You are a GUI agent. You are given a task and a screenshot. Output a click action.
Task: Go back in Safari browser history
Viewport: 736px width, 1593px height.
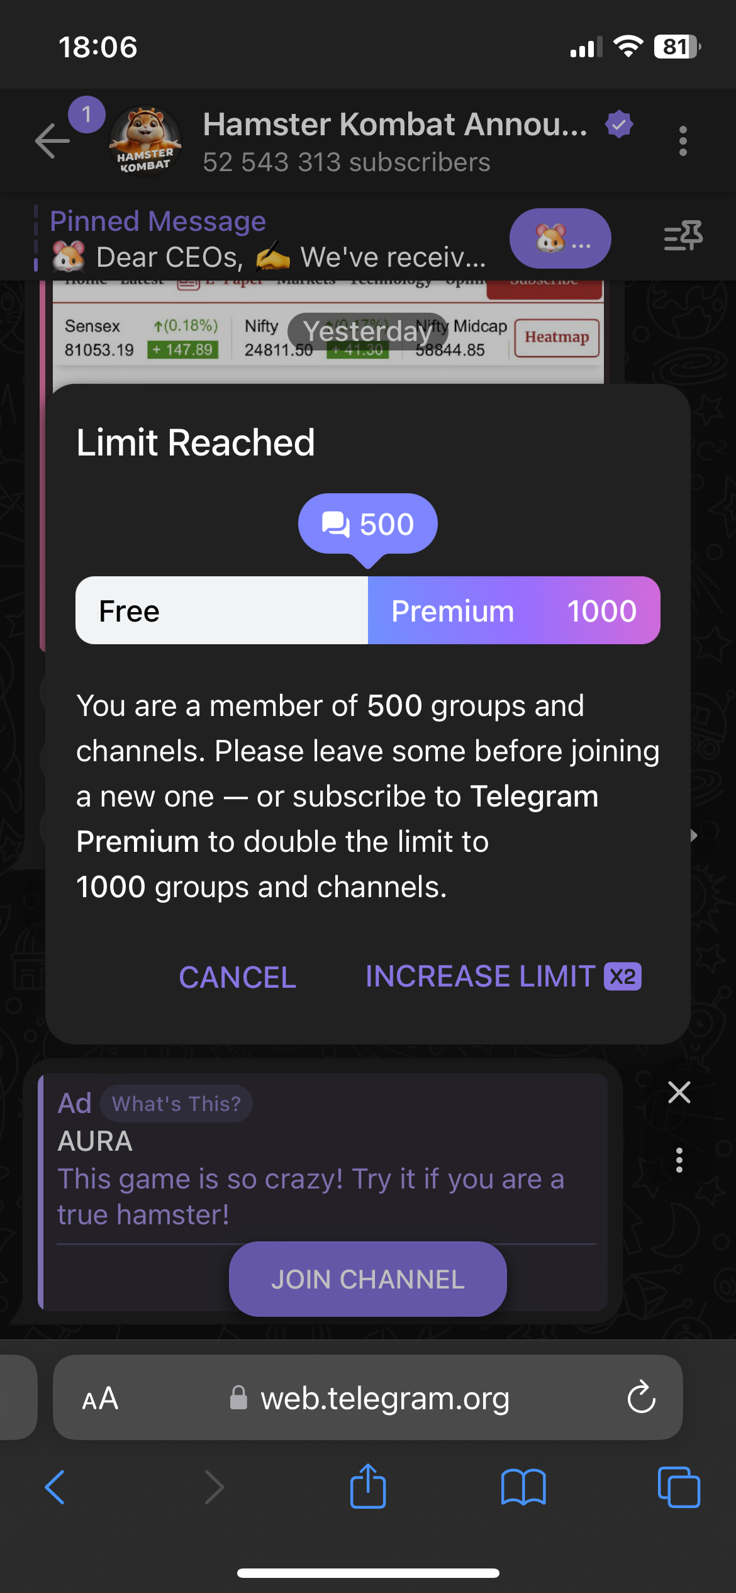coord(55,1487)
